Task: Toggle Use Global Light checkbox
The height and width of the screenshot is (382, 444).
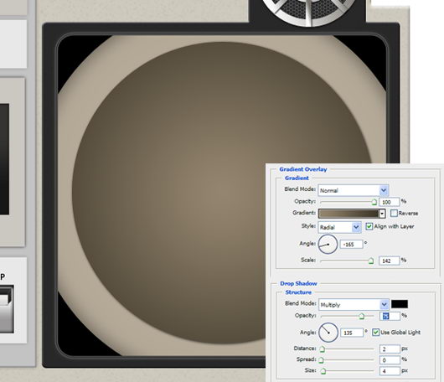Action: (375, 333)
